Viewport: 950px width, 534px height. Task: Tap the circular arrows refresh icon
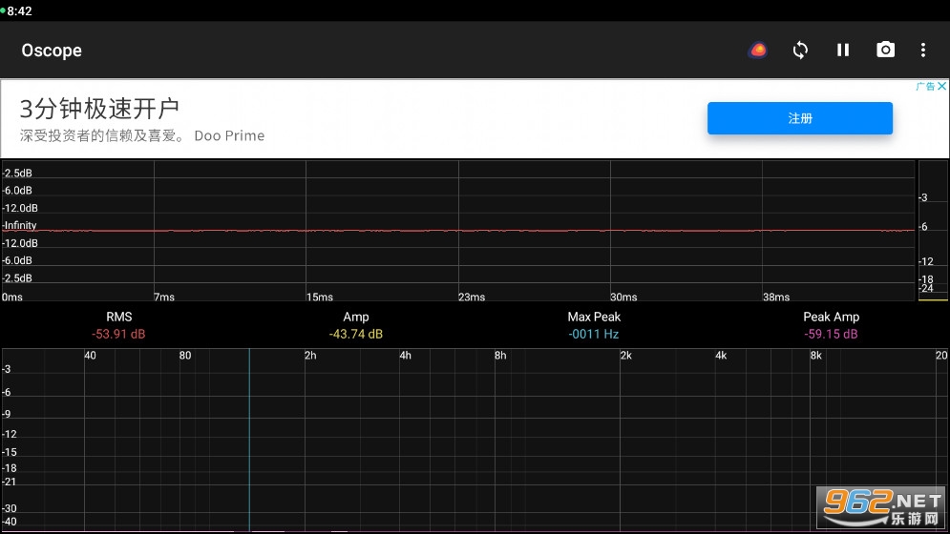[x=800, y=50]
